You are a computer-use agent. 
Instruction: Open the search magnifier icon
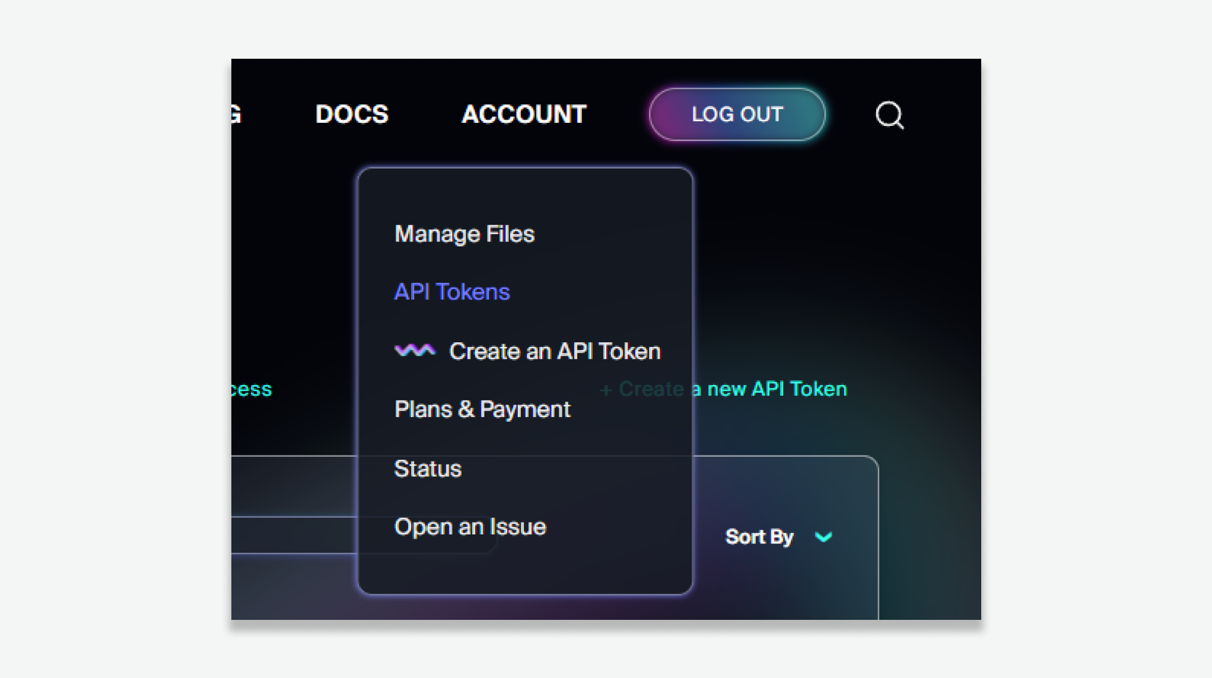pos(889,115)
